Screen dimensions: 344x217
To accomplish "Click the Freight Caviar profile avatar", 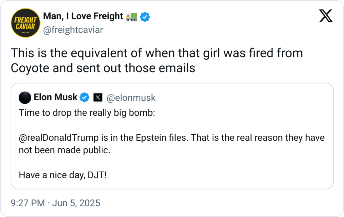I will pyautogui.click(x=25, y=23).
